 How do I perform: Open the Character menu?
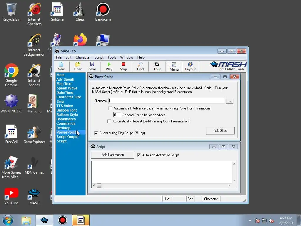tap(83, 57)
